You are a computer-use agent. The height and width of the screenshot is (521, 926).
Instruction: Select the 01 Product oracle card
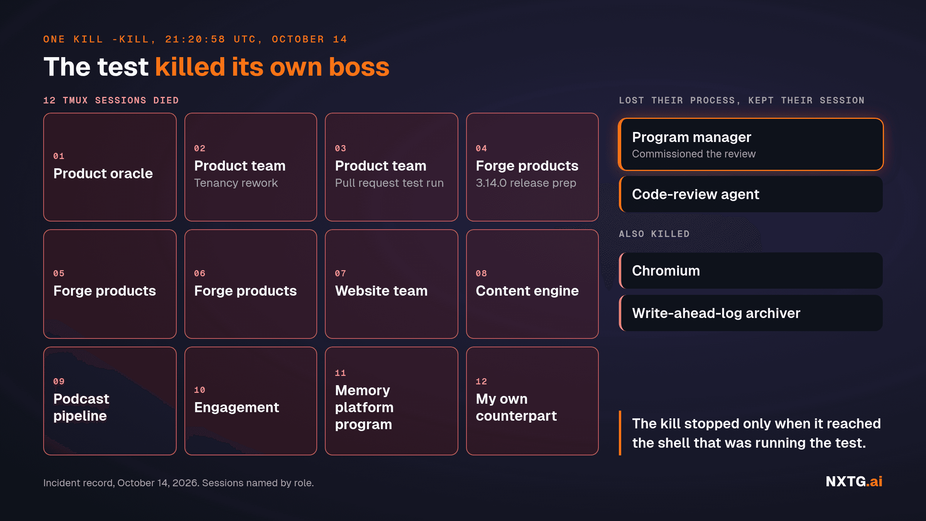pos(110,167)
